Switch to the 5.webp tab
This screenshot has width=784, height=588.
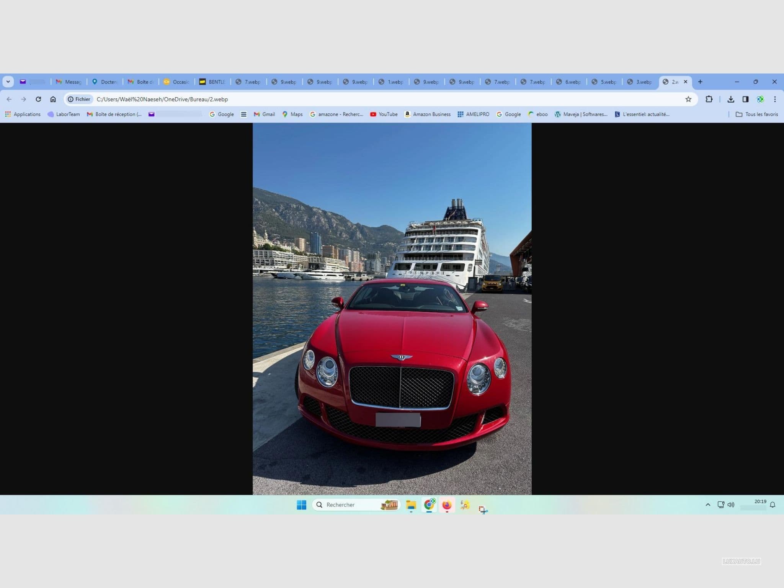(604, 82)
